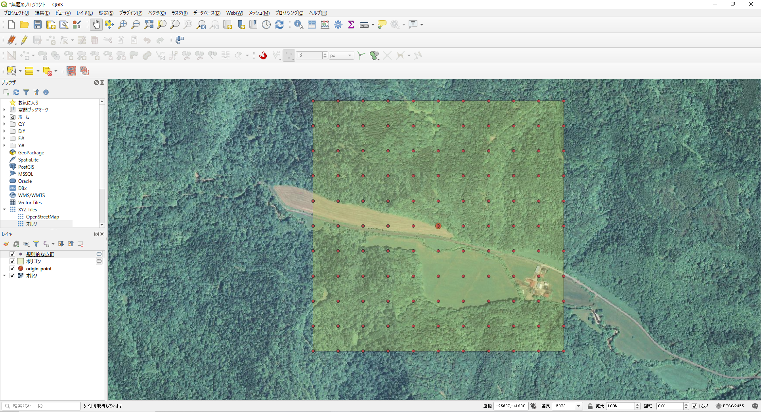Click the Zoom Out magnifier
Viewport: 761px width, 412px height.
tap(136, 25)
